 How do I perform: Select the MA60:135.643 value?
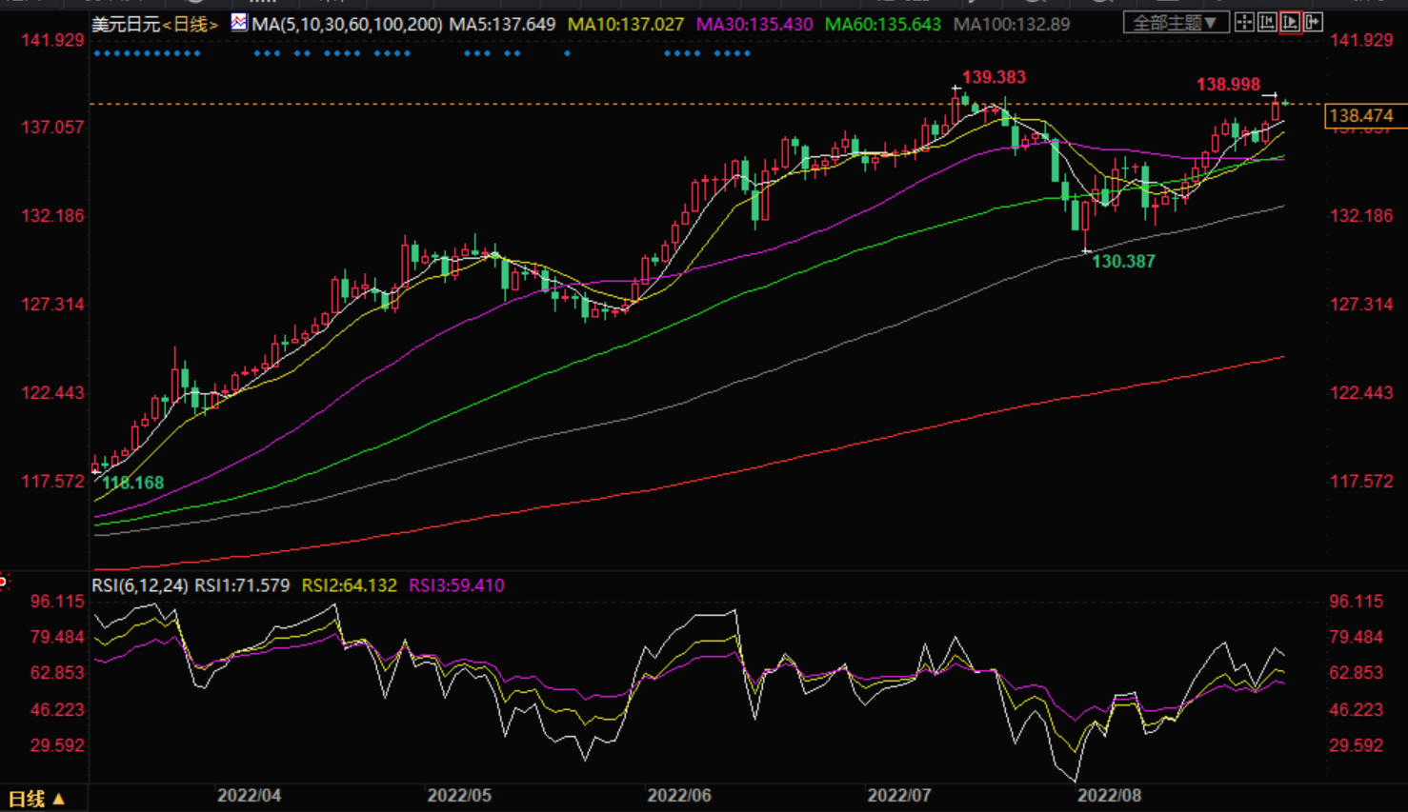(x=883, y=24)
